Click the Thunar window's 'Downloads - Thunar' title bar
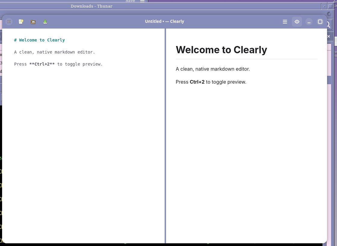Screen dimensions: 337x246 pos(91,6)
